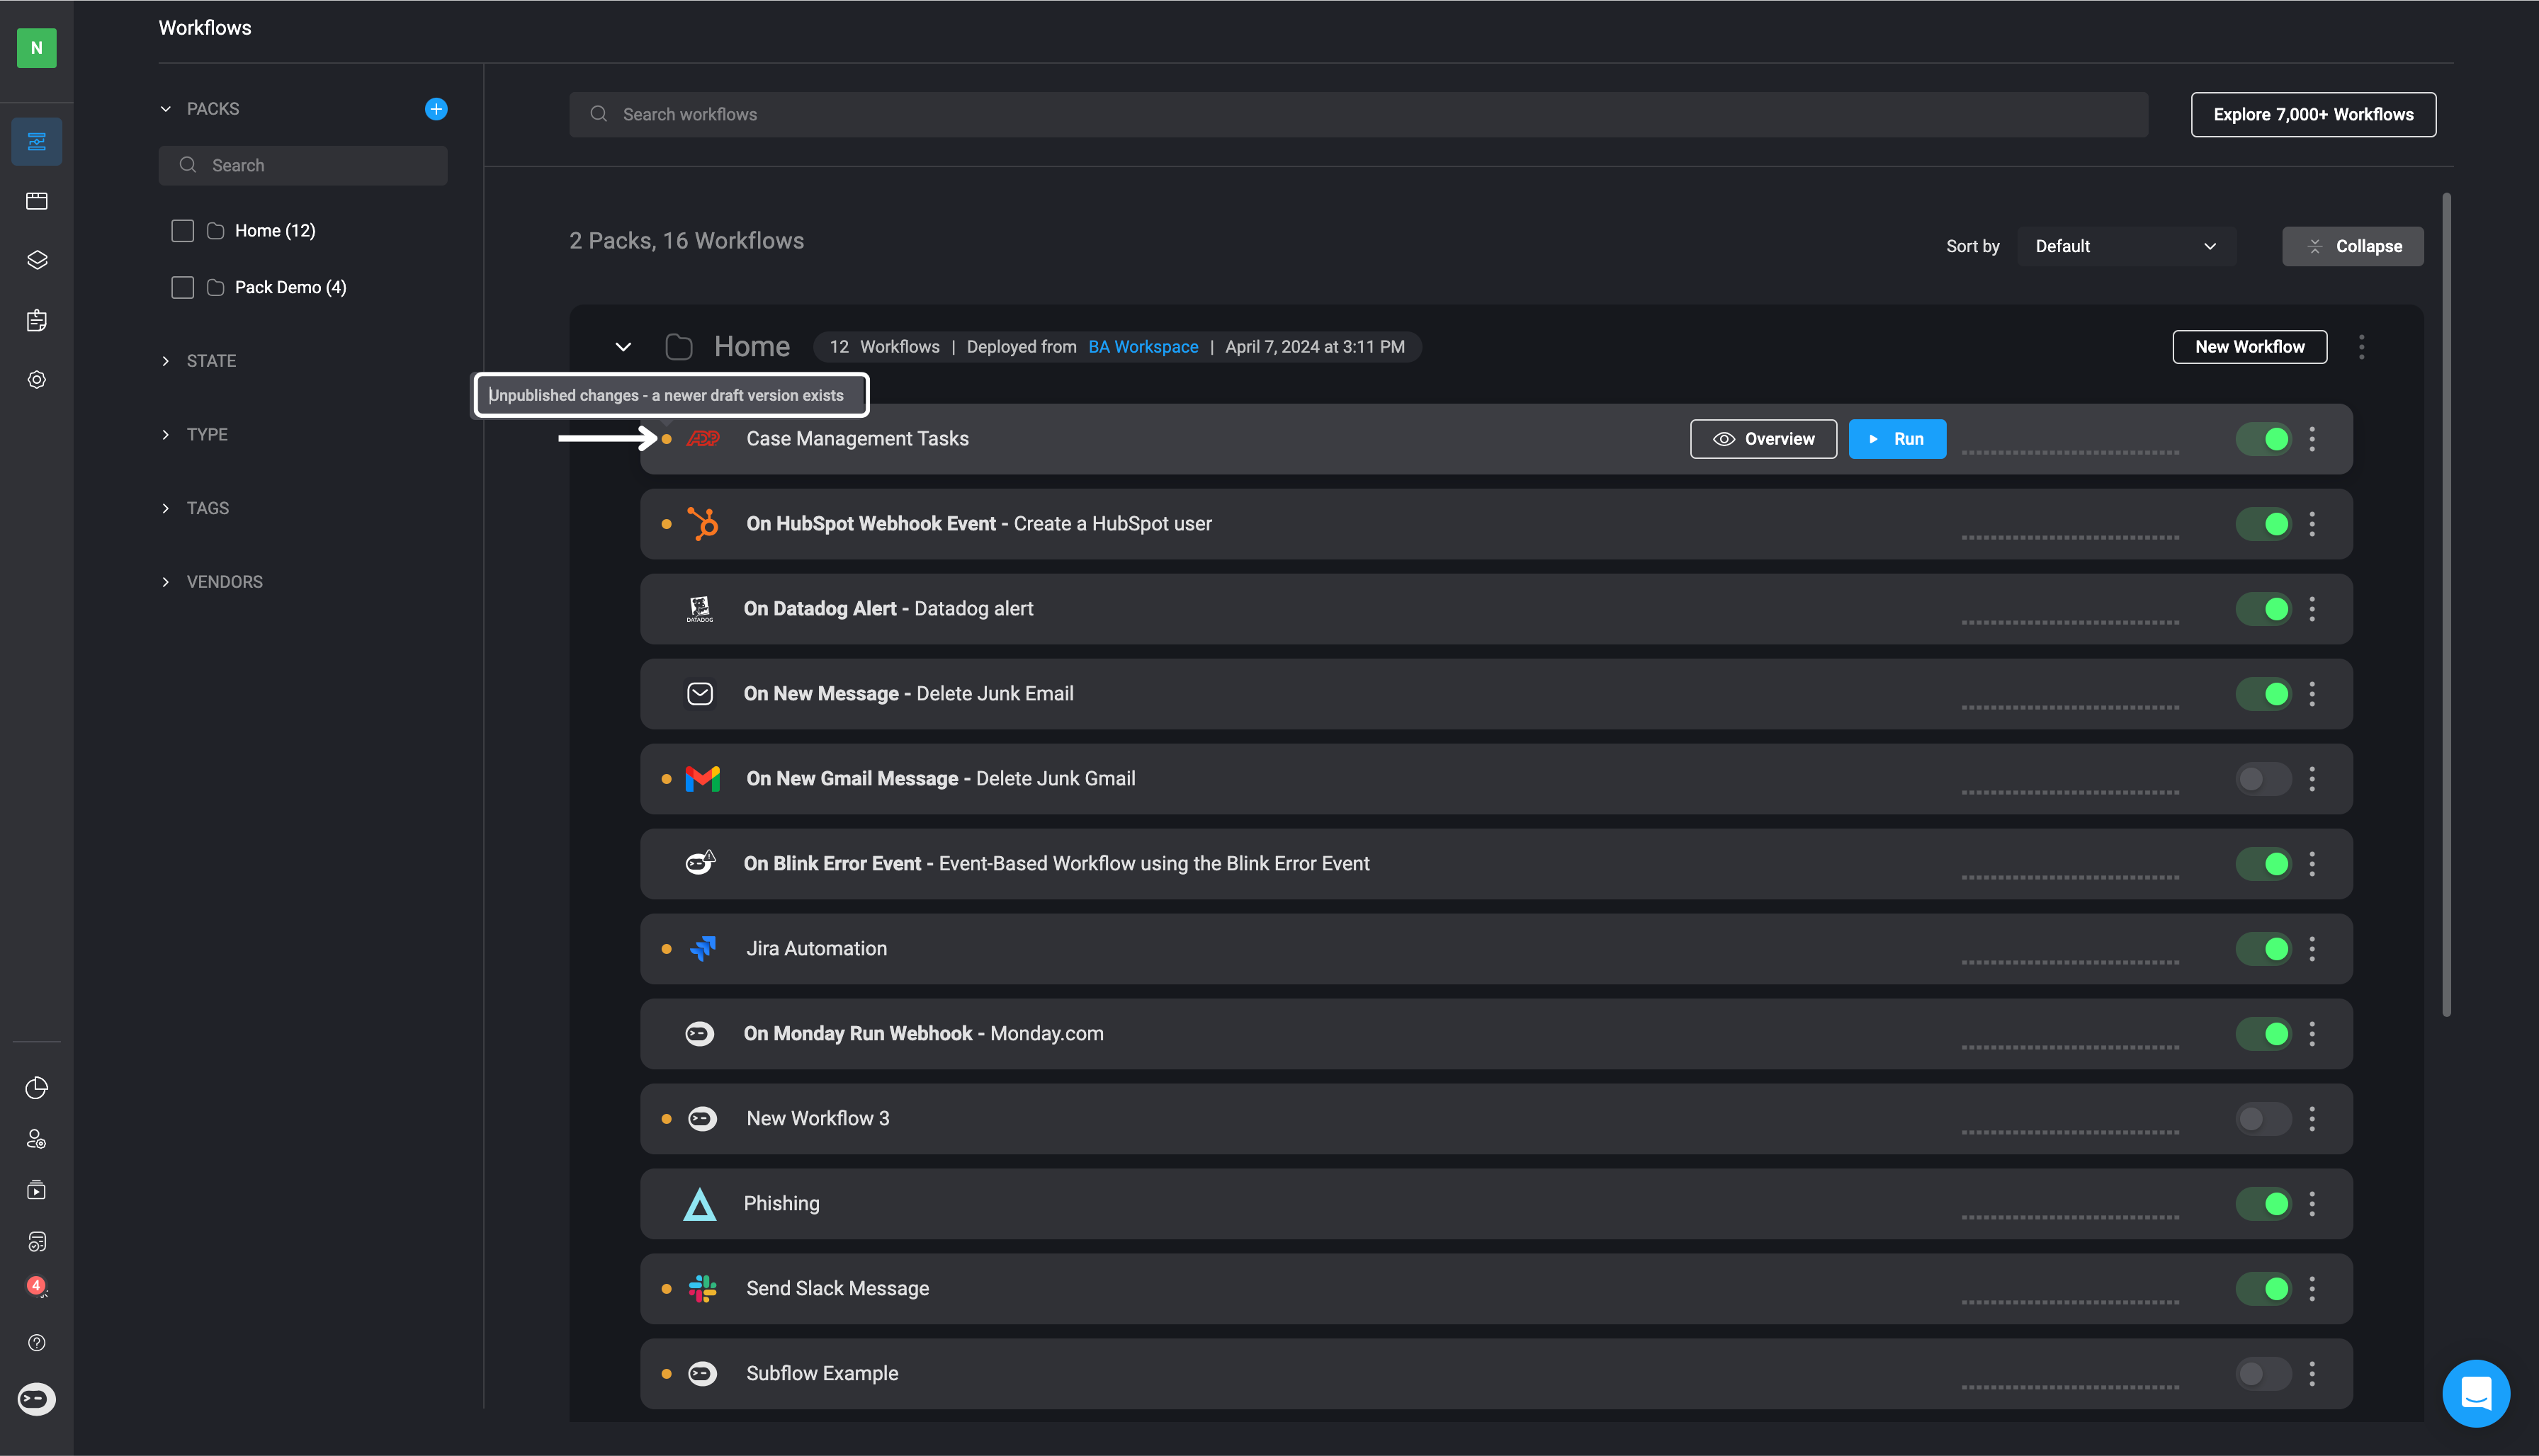Click the vertical scrollbar of workflow list
The image size is (2539, 1456).
click(x=2446, y=605)
